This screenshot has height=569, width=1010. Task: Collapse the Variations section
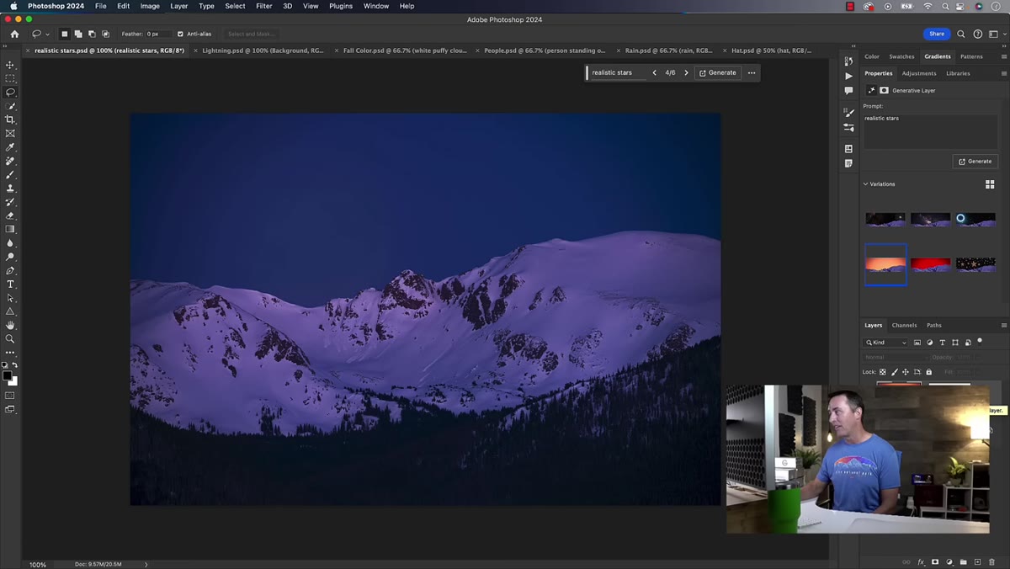pyautogui.click(x=865, y=183)
